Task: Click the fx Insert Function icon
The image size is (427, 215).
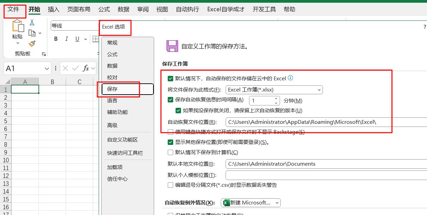Action: (x=86, y=68)
